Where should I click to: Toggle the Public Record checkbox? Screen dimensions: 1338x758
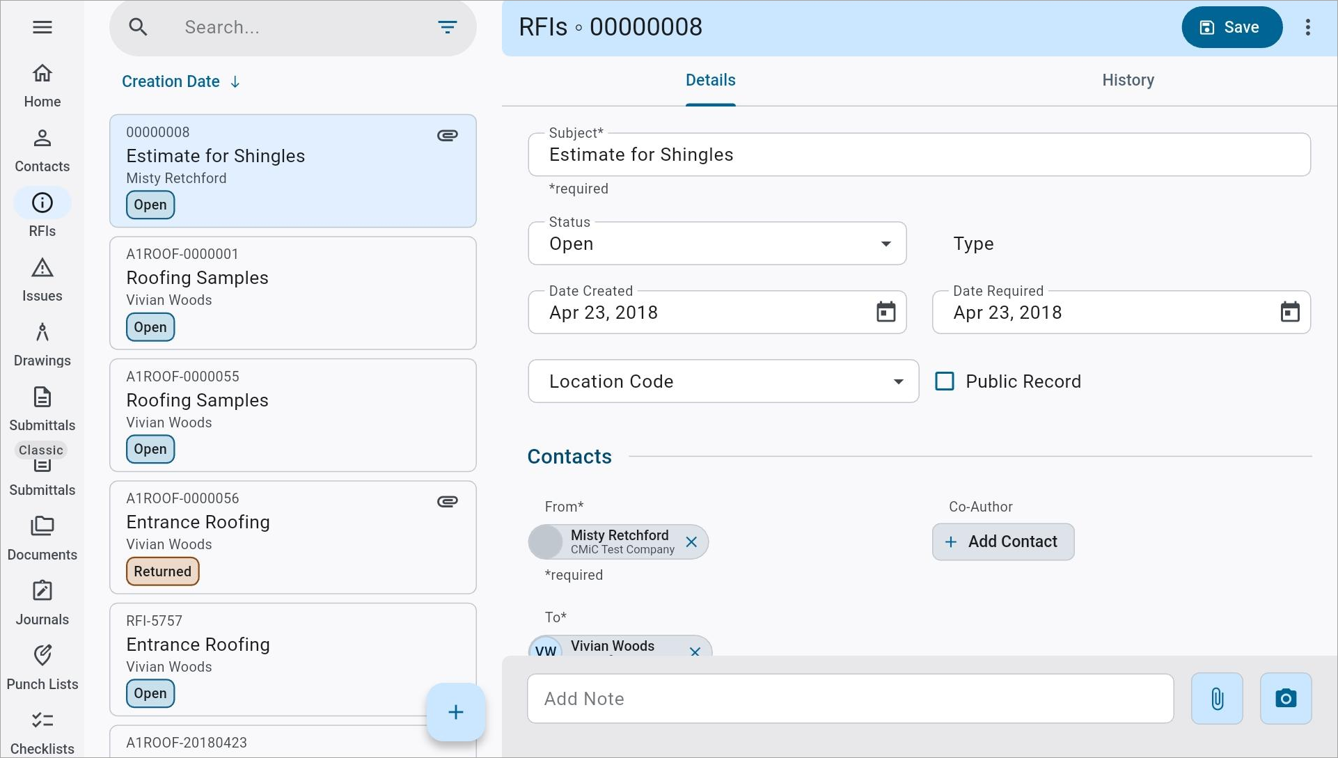click(x=945, y=381)
